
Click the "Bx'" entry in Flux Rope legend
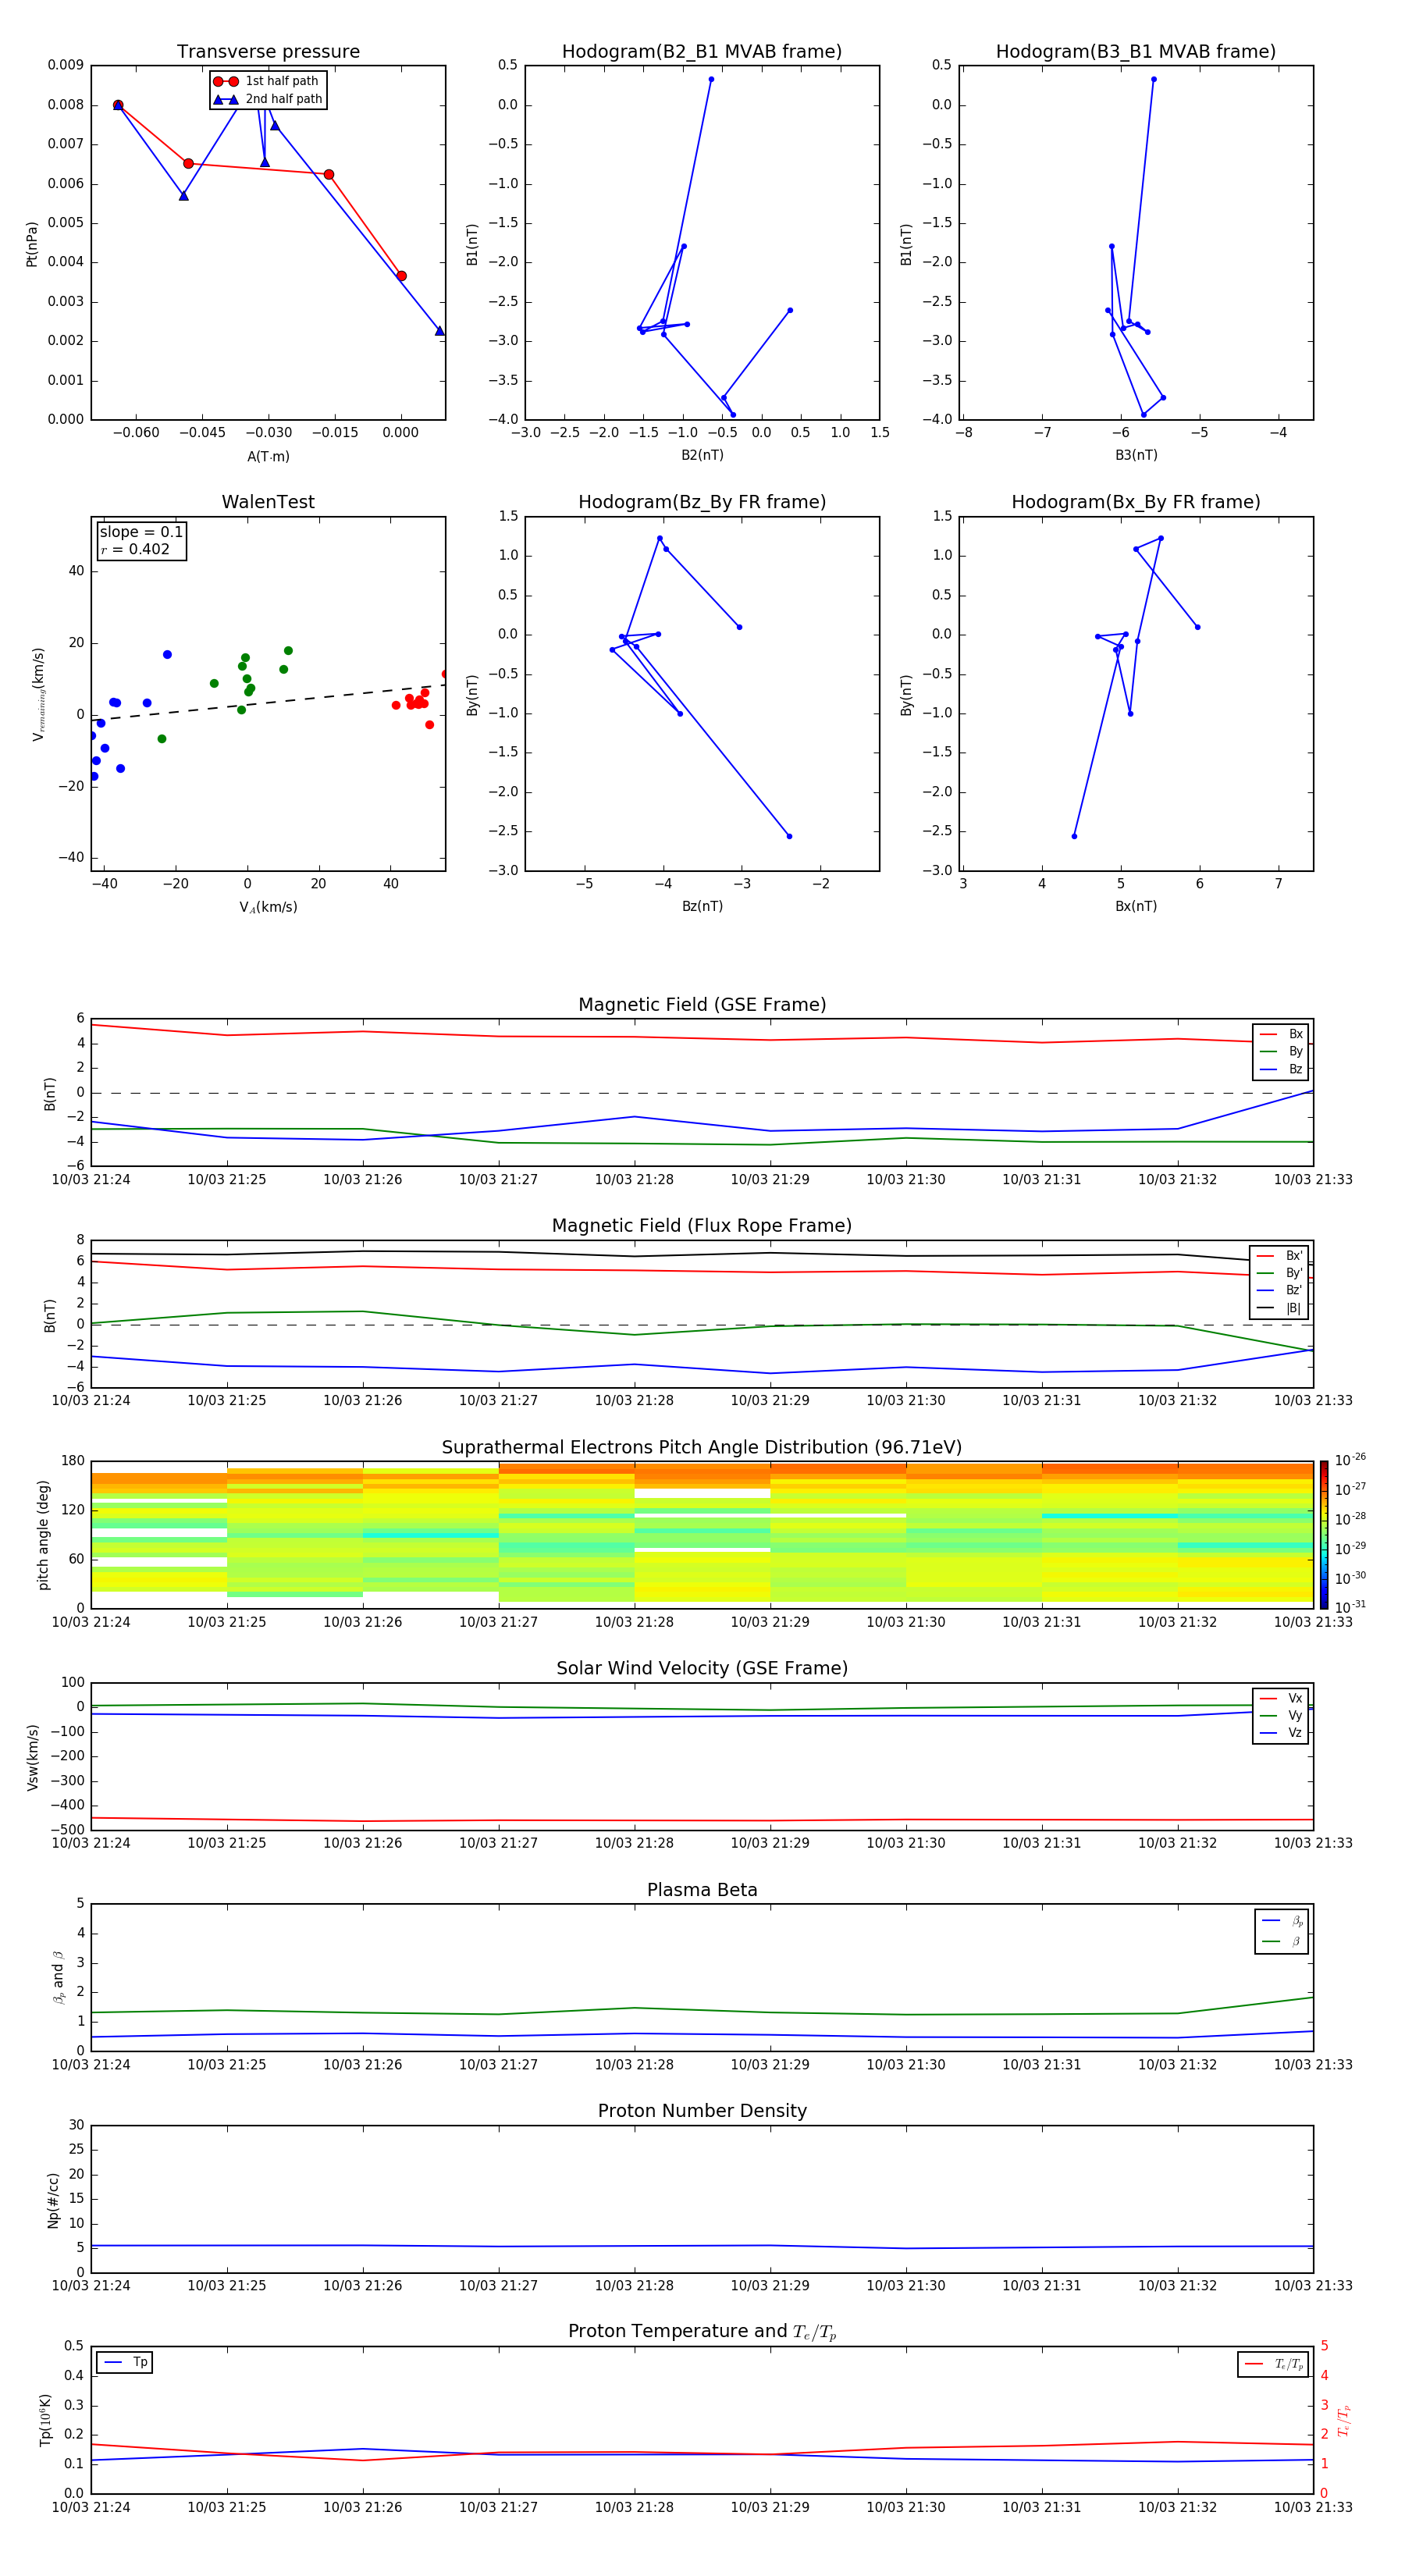(x=1280, y=1256)
